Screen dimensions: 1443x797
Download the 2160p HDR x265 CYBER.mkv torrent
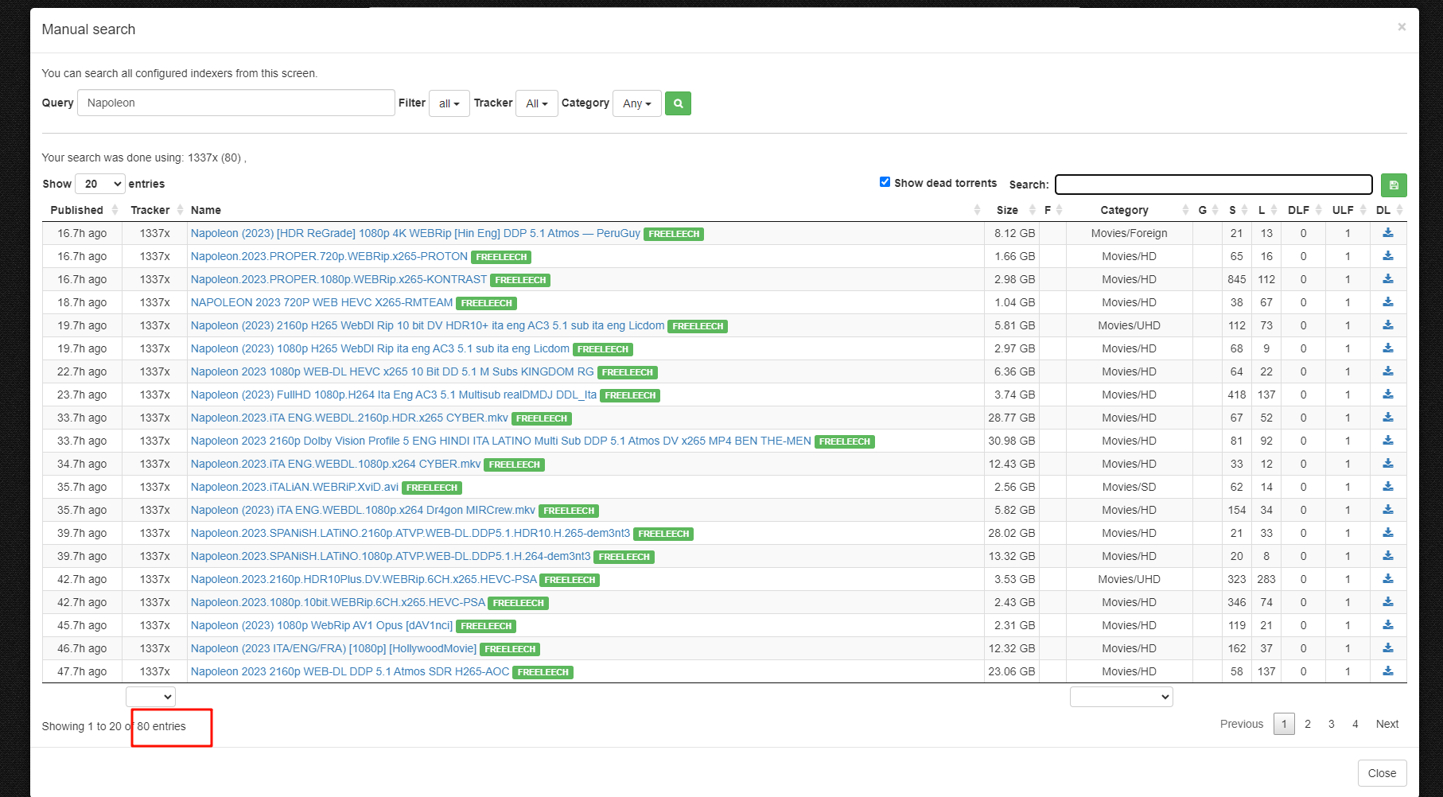(1388, 418)
